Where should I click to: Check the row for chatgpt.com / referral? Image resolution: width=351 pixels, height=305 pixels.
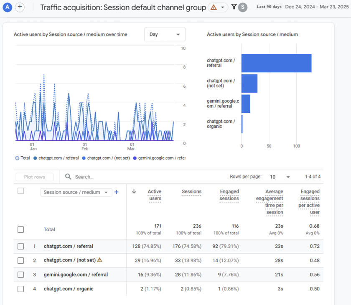20,246
